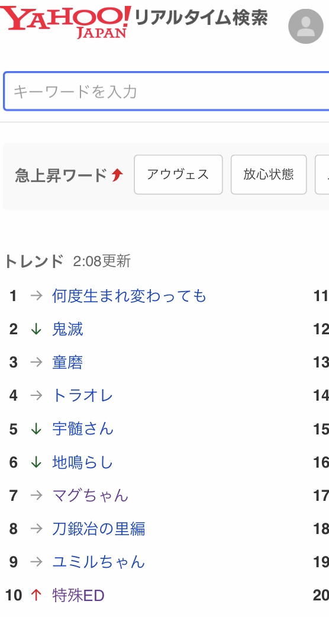
Task: Click the green down arrow beside 地鳴らし
Action: pyautogui.click(x=36, y=462)
